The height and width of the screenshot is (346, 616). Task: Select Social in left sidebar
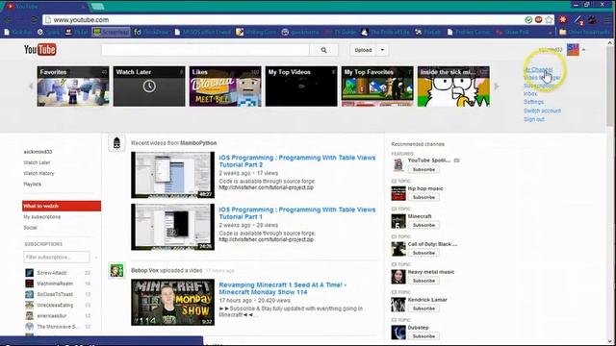pos(30,228)
